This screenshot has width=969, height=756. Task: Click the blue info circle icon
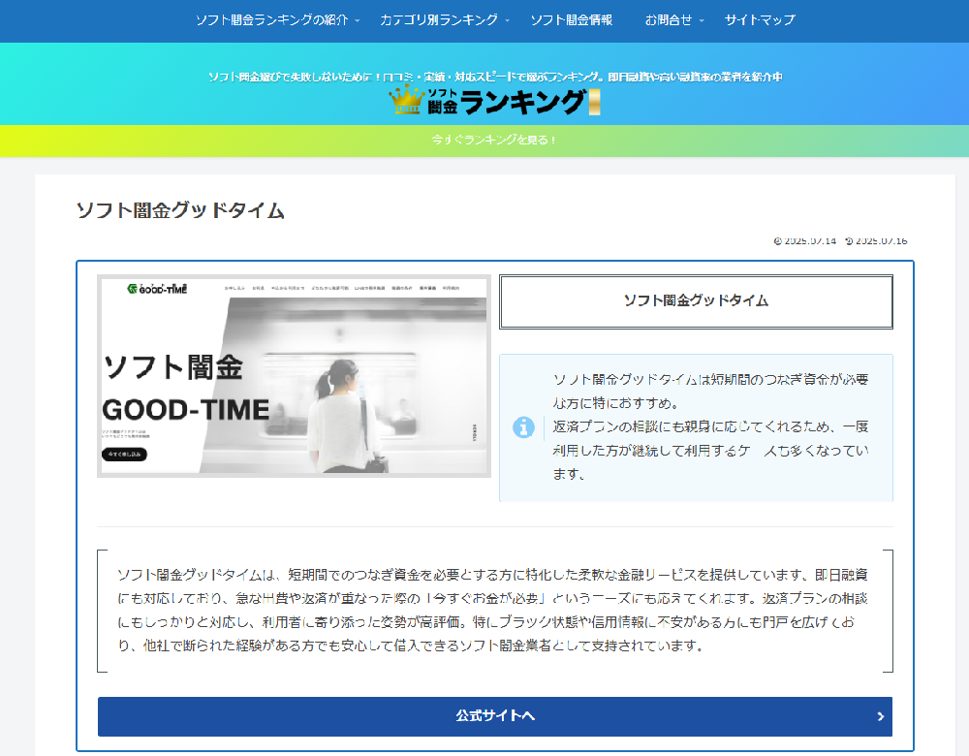tap(523, 427)
